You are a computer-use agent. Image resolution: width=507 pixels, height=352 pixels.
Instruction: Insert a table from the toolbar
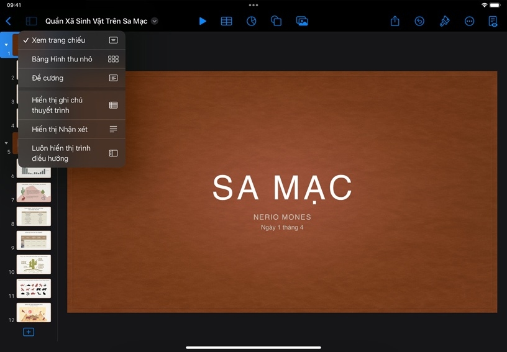tap(227, 21)
